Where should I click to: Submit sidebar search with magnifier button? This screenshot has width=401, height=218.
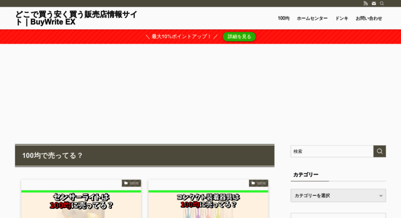coord(379,152)
